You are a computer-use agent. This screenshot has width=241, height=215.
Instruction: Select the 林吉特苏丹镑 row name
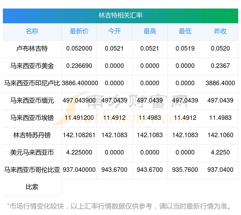(x=32, y=135)
